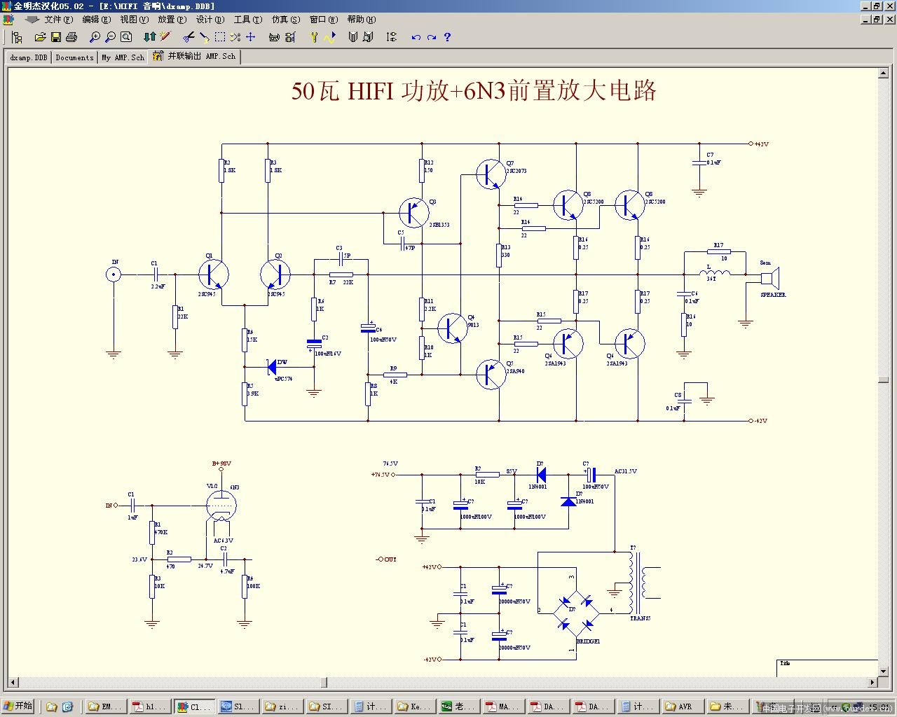Switch to the EM... taskbar folder
This screenshot has height=717, width=897.
tap(105, 706)
